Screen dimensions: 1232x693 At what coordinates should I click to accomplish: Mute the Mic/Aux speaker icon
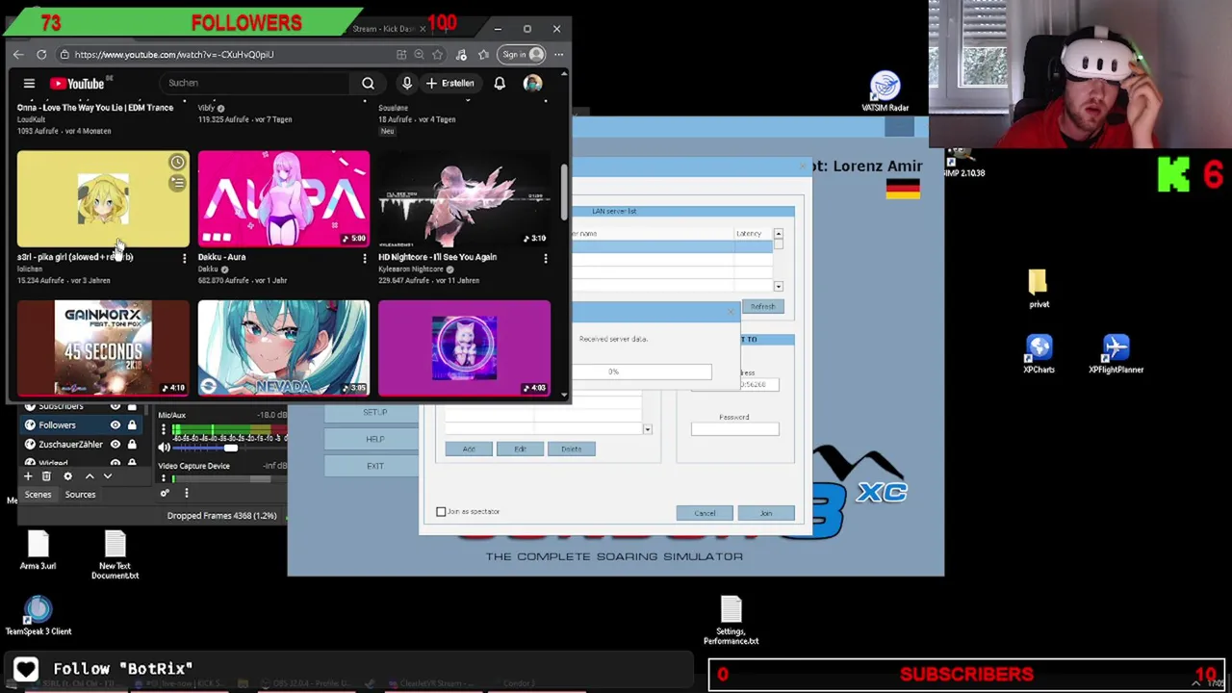click(x=164, y=448)
